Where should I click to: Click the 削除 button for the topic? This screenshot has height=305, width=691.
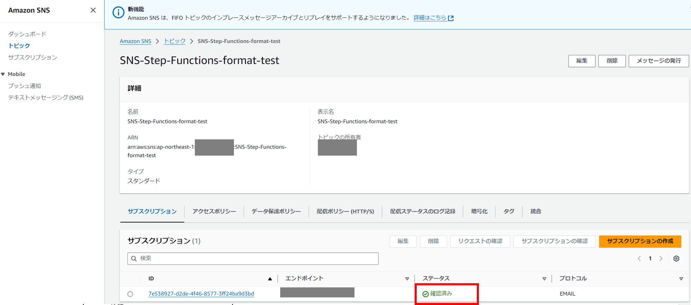pos(612,61)
